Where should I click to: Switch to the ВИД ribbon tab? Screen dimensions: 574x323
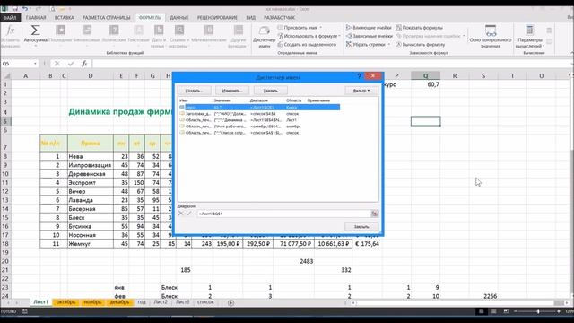251,18
